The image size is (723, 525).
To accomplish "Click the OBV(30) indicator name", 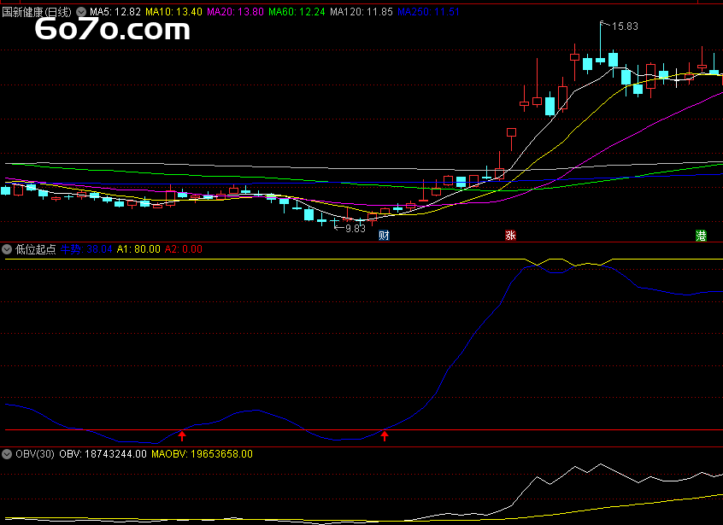I will tap(35, 454).
